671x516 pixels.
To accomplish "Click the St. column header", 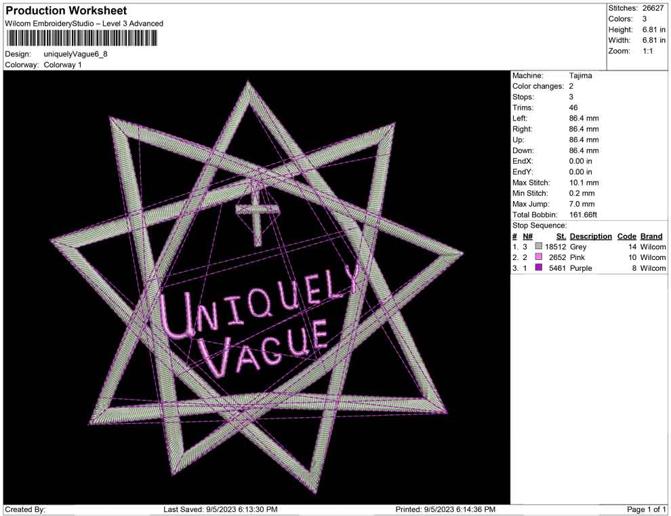I will pyautogui.click(x=560, y=236).
